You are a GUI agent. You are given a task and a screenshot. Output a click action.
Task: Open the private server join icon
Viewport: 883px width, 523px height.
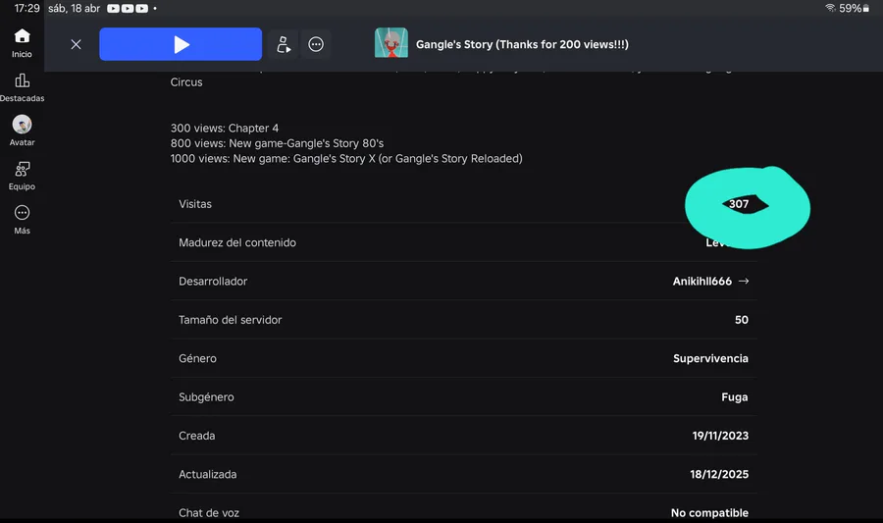click(x=284, y=44)
